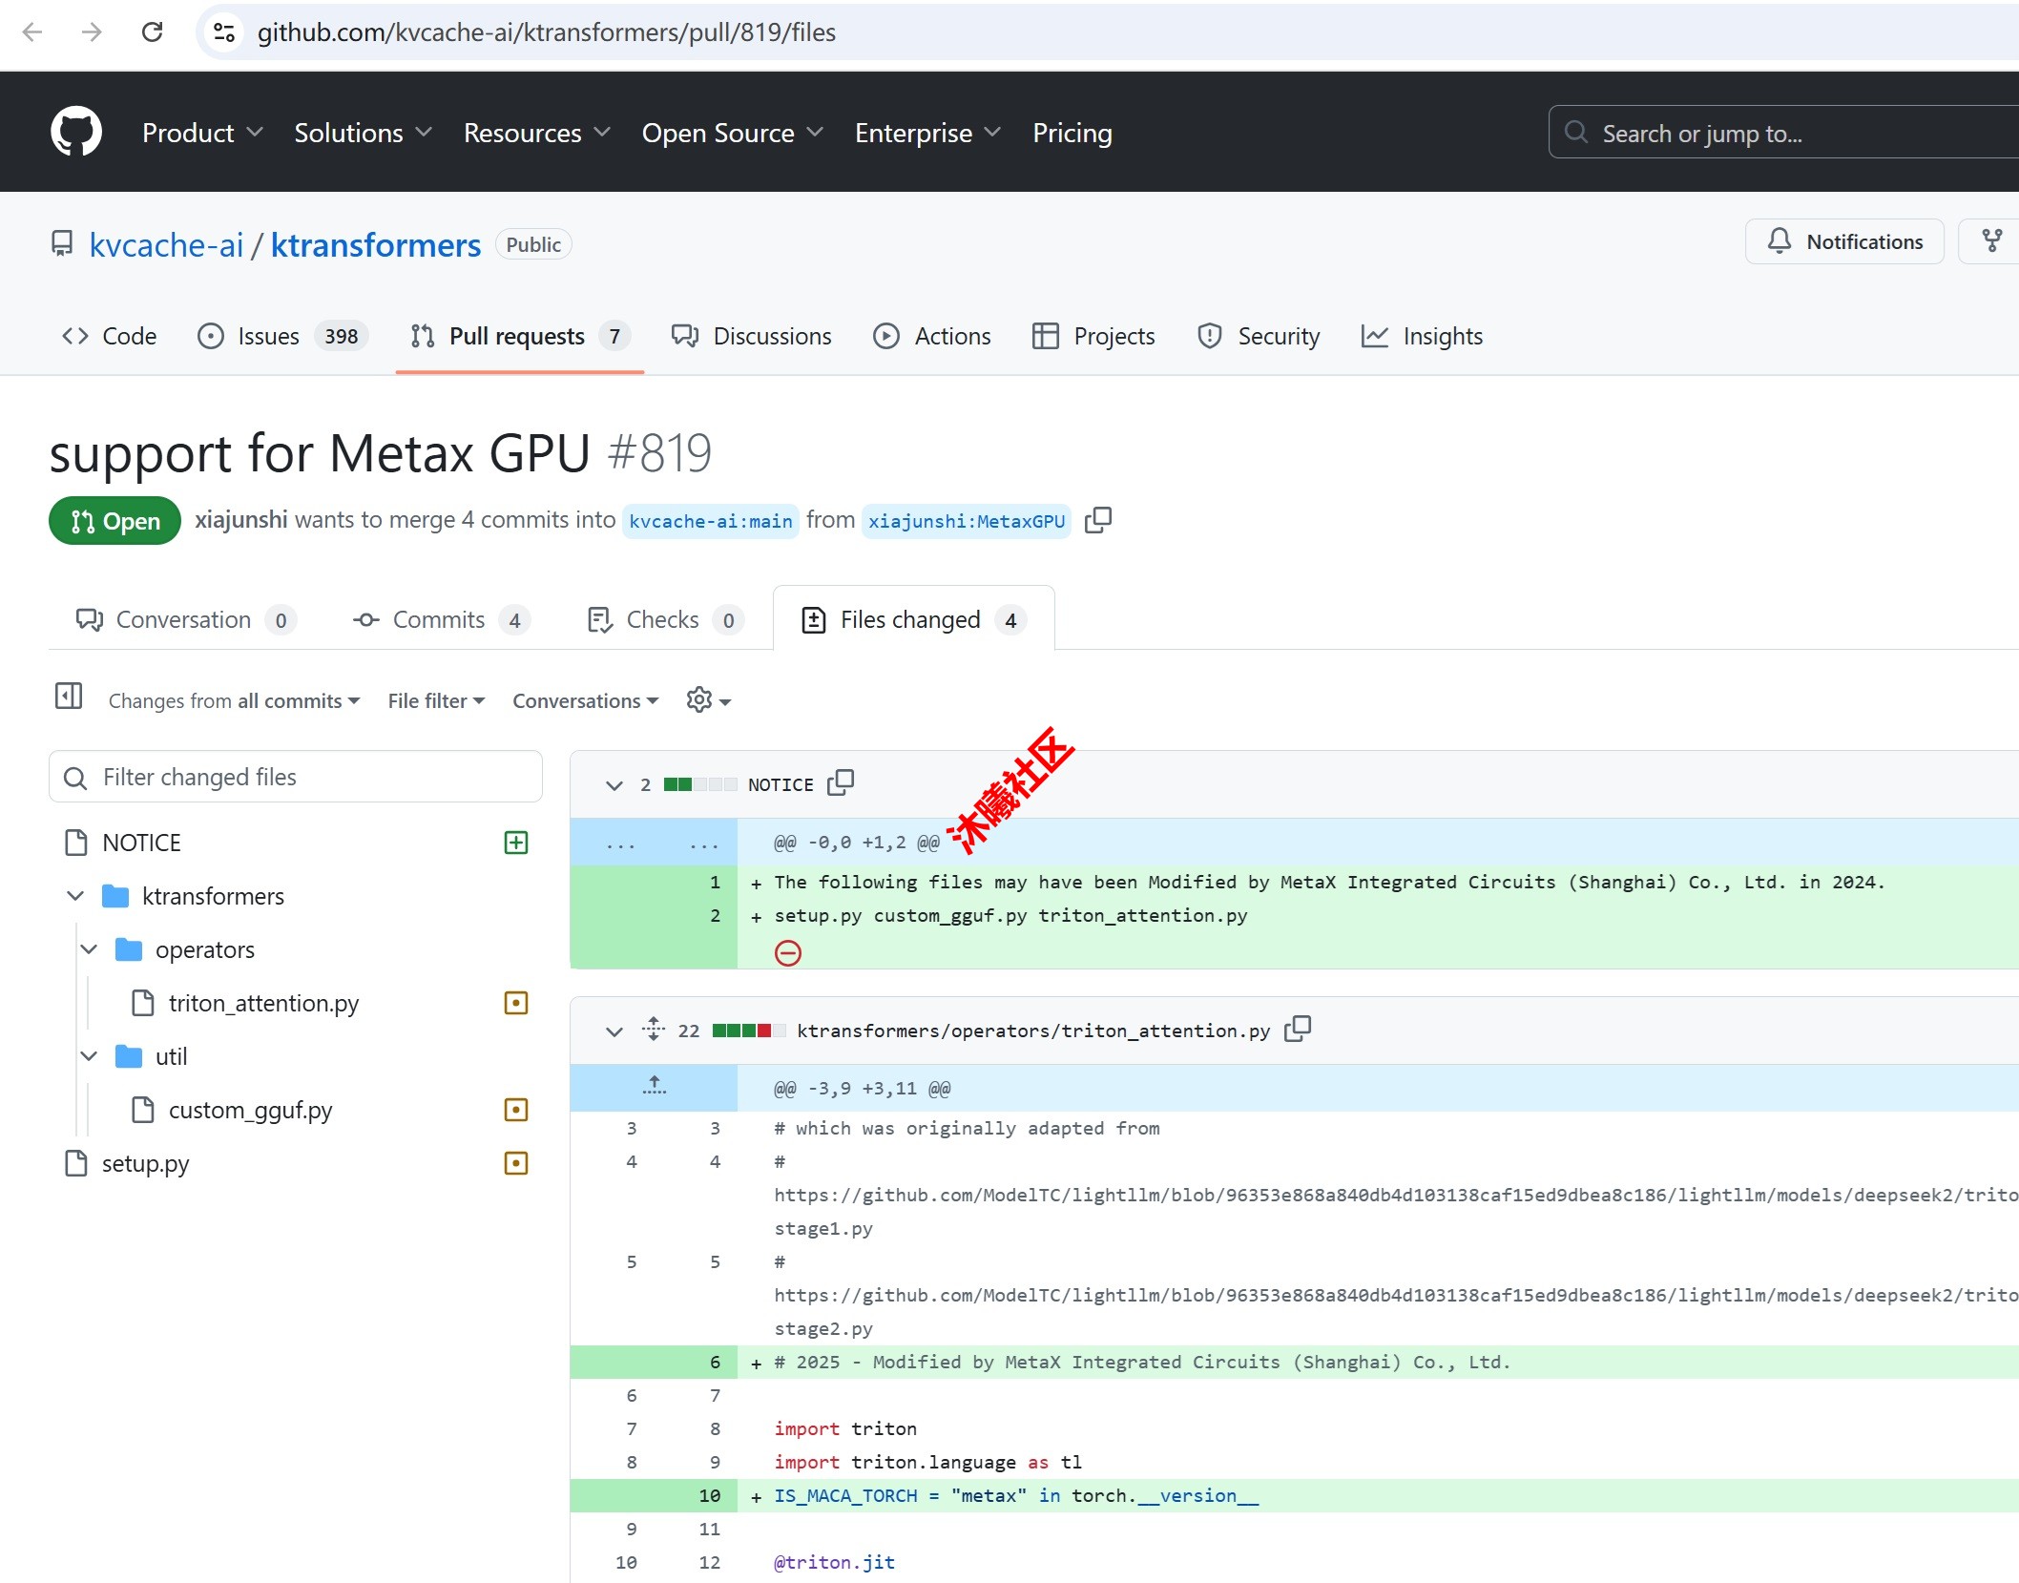Copy triton_attention.py file path icon
Viewport: 2019px width, 1583px height.
[1298, 1029]
